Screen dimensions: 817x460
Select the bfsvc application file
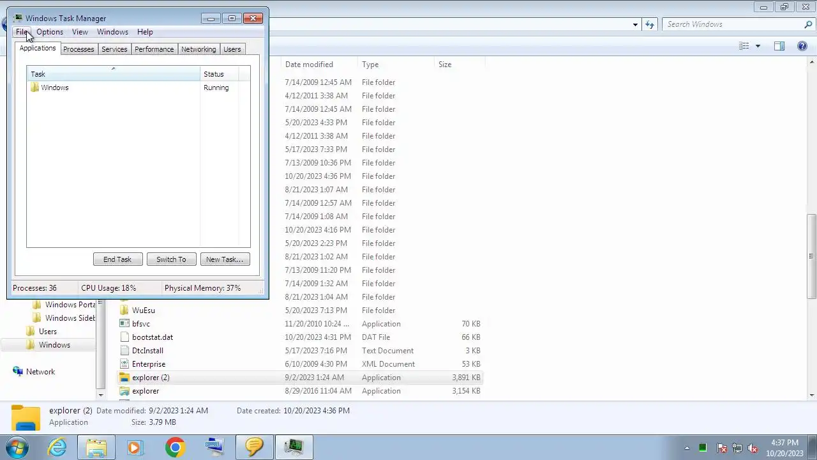pyautogui.click(x=300, y=324)
